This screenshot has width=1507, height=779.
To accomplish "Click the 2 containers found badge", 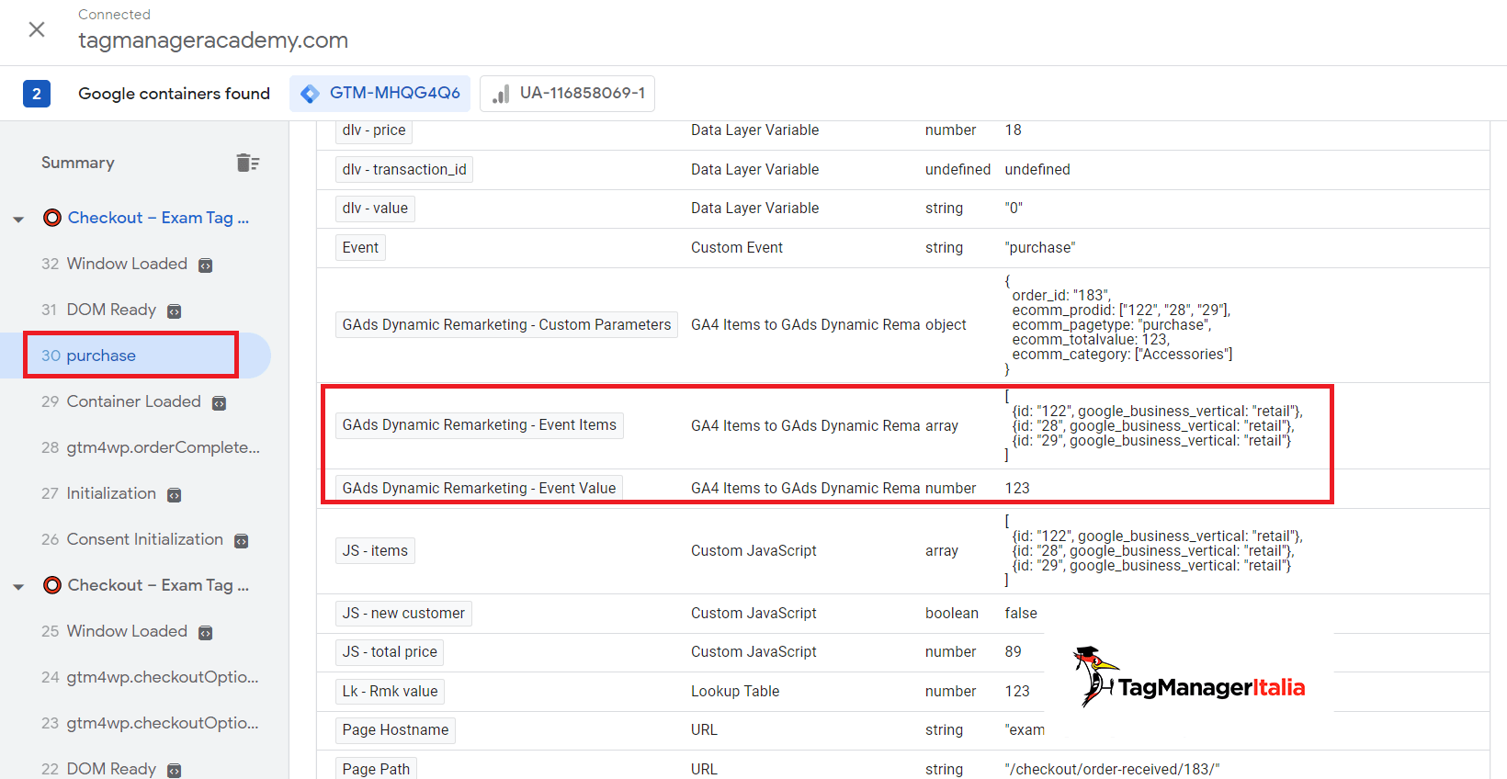I will click(37, 94).
